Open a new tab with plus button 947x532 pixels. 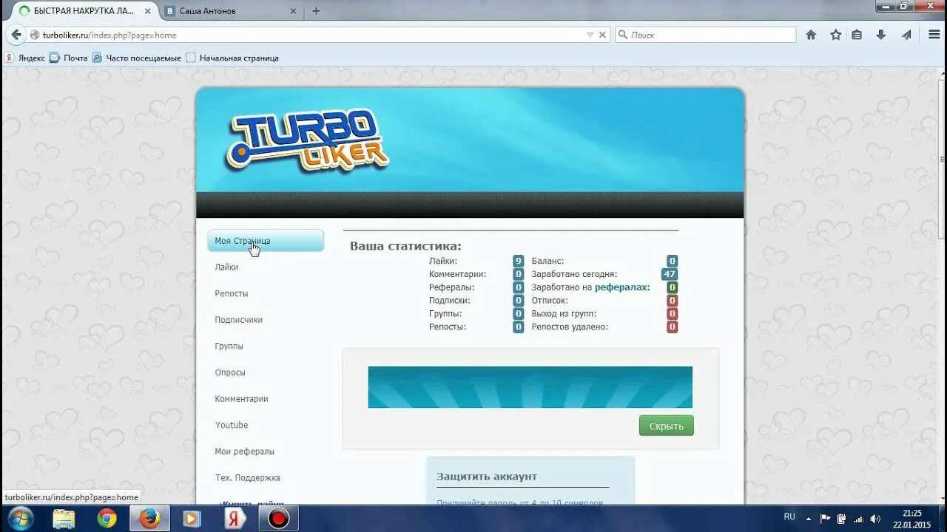coord(316,11)
